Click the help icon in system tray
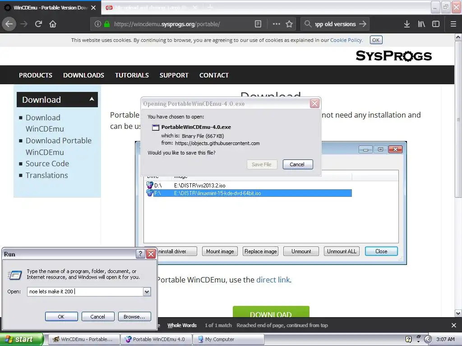This screenshot has width=462, height=346. (408, 339)
